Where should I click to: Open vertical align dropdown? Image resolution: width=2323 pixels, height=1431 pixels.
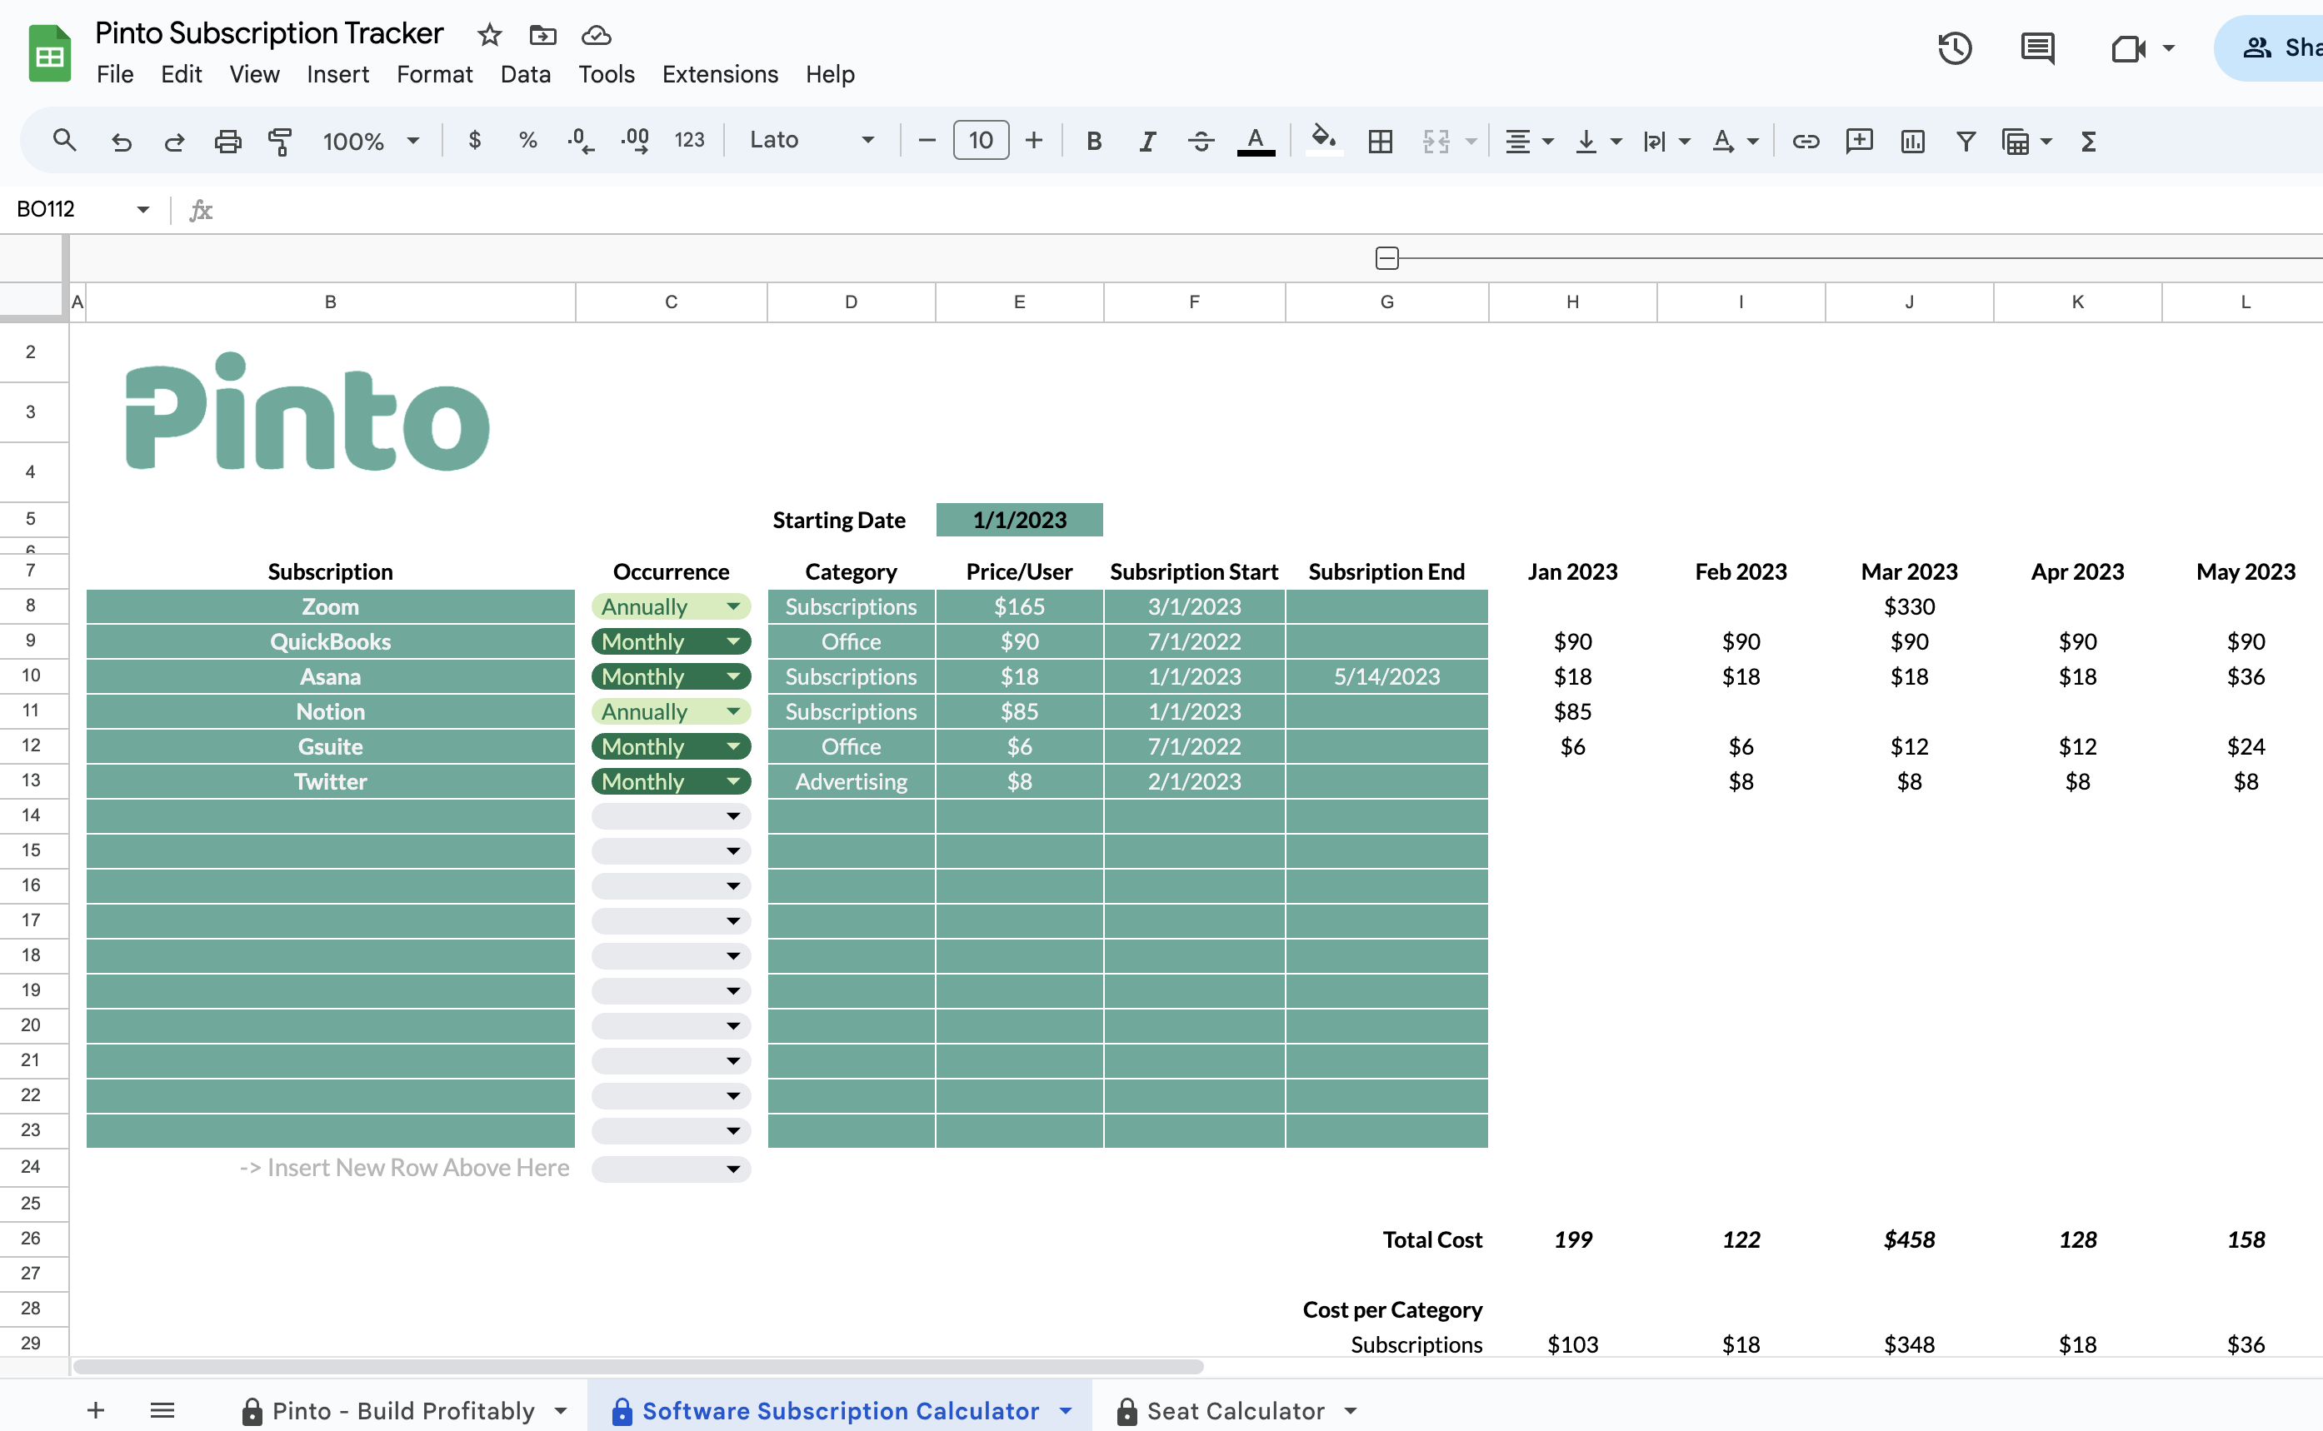click(1597, 141)
